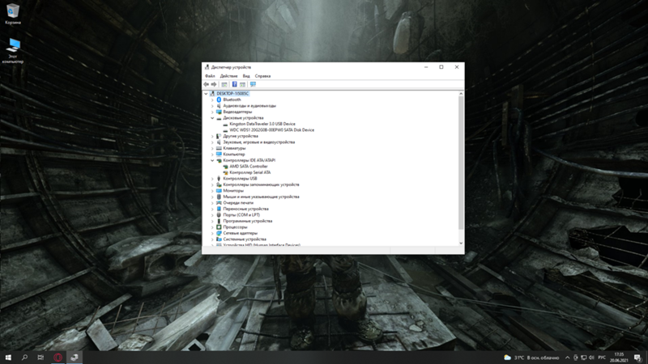Viewport: 648px width, 364px height.
Task: Expand Аудиовходы и аудиовыходы category
Action: click(x=212, y=106)
